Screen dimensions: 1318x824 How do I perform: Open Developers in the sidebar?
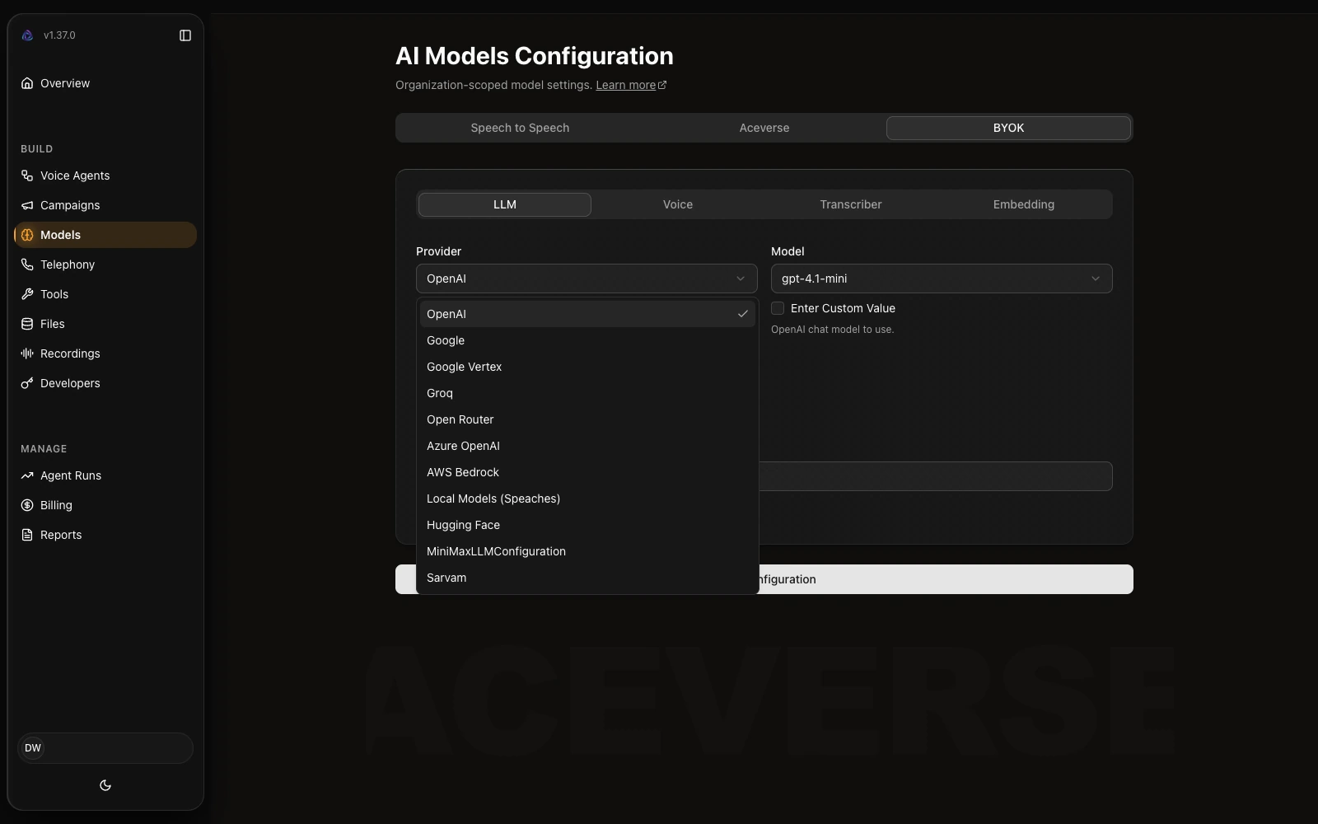pos(105,383)
